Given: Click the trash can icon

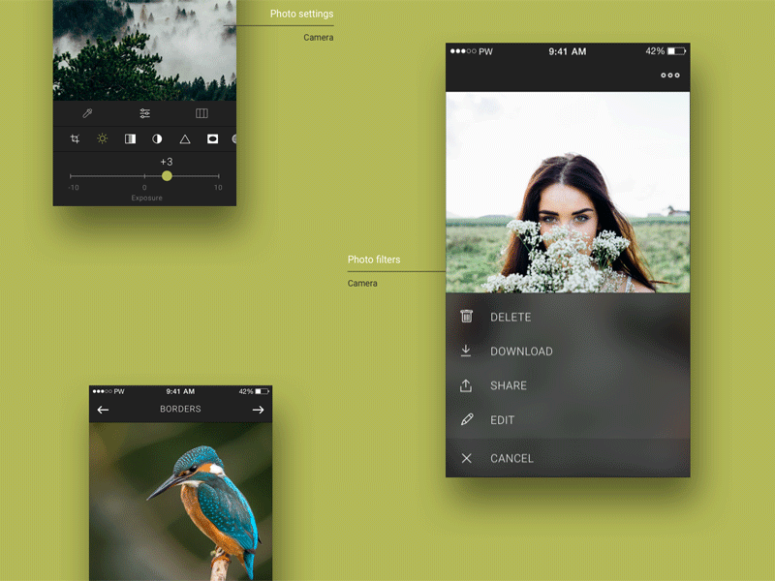Looking at the screenshot, I should (x=467, y=316).
